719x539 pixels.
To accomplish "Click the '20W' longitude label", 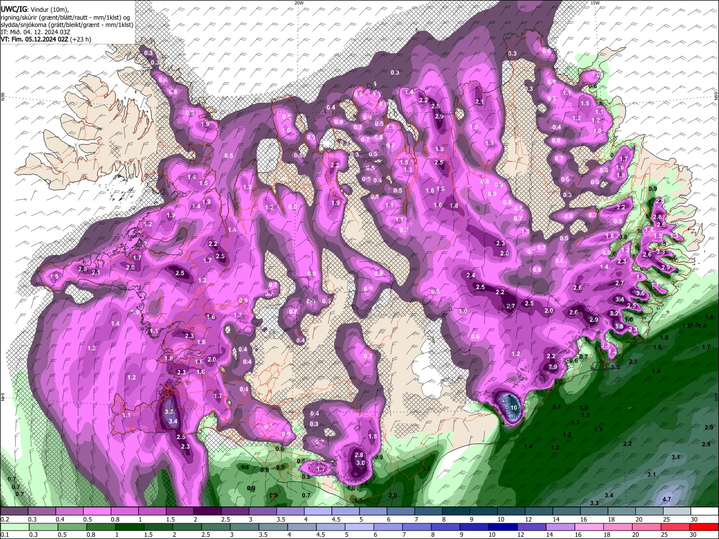I will [x=299, y=3].
